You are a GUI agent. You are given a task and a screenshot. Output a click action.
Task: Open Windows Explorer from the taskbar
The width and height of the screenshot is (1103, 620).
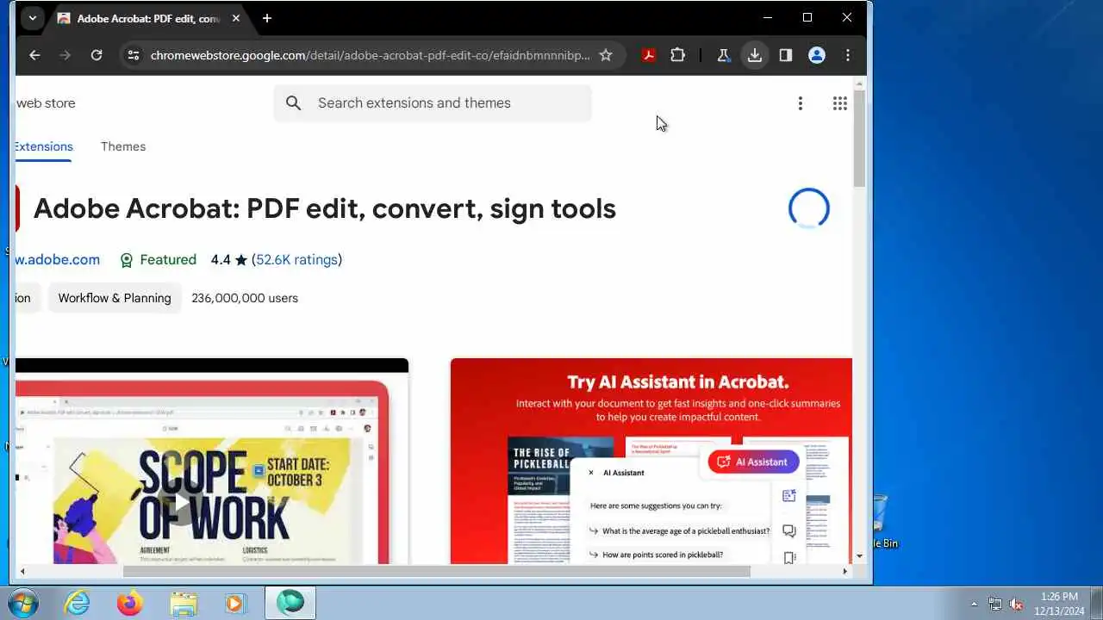(x=184, y=603)
